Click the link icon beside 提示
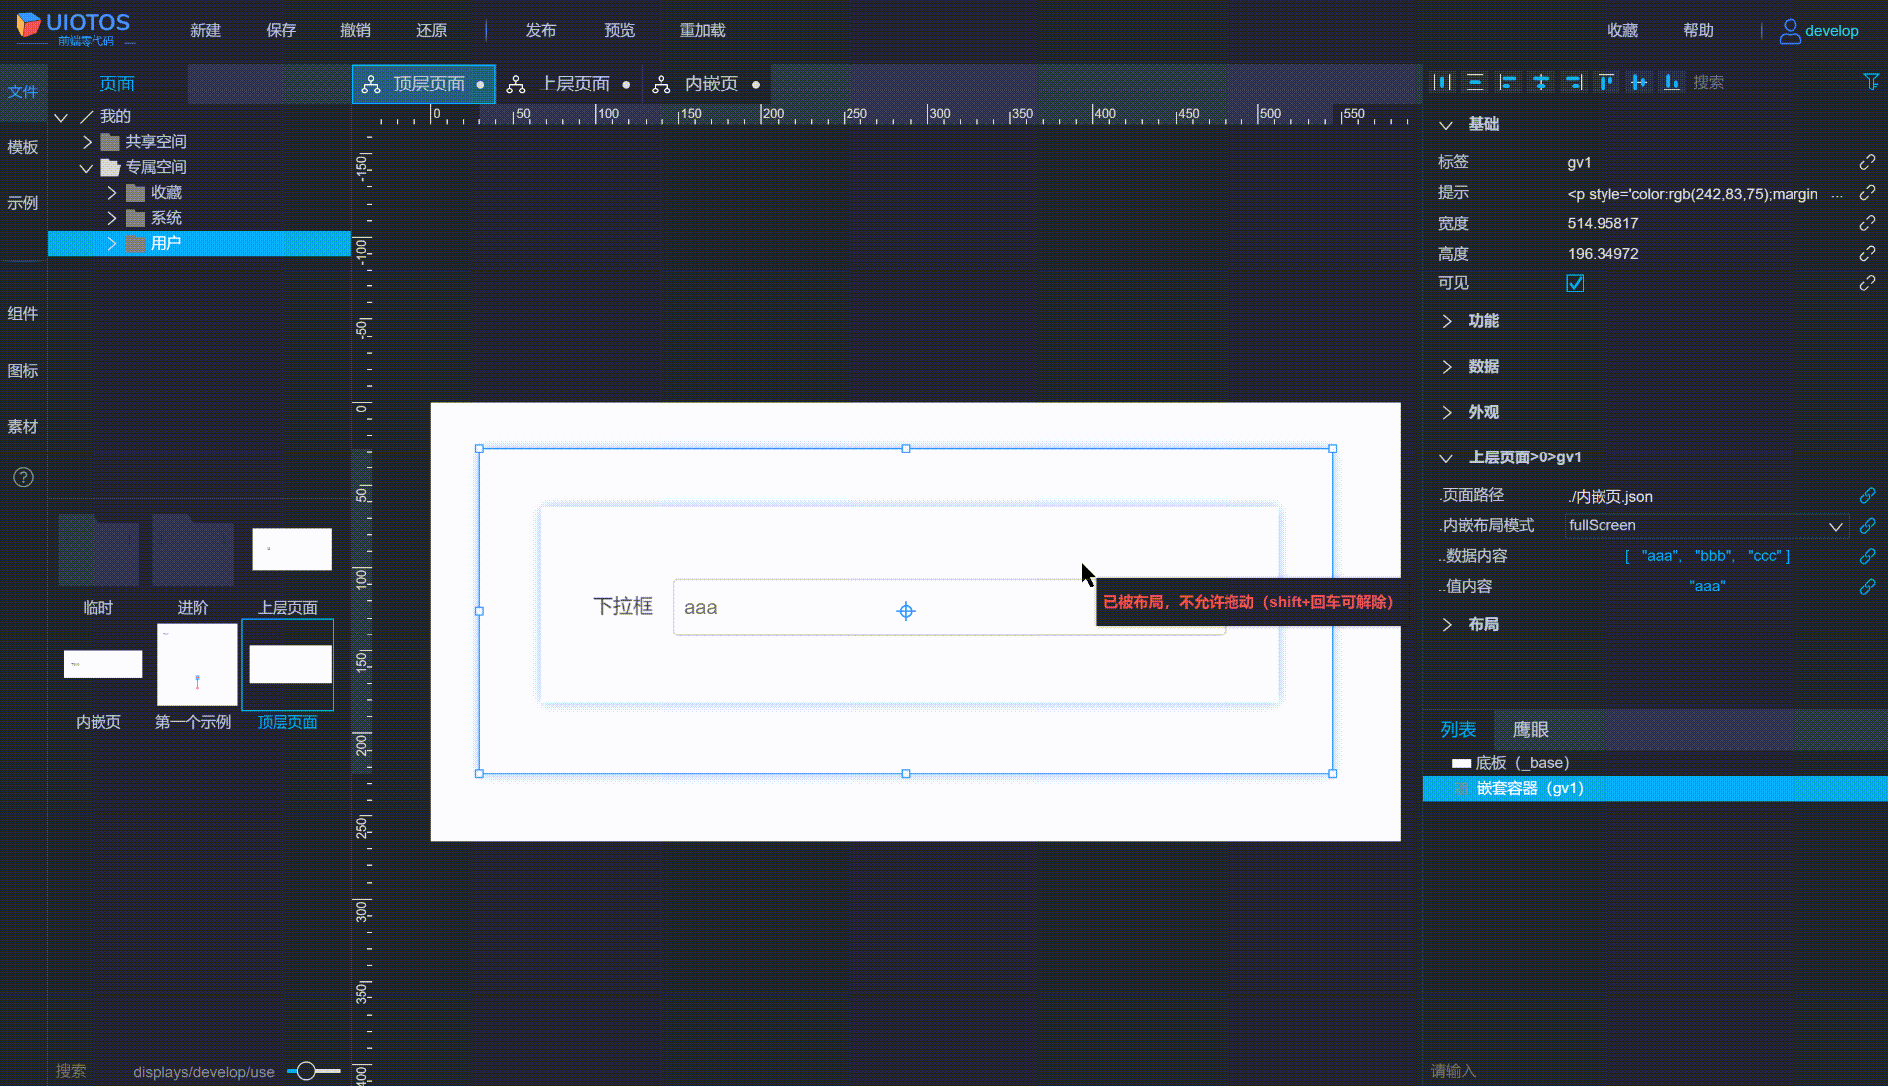Viewport: 1888px width, 1086px height. tap(1867, 193)
